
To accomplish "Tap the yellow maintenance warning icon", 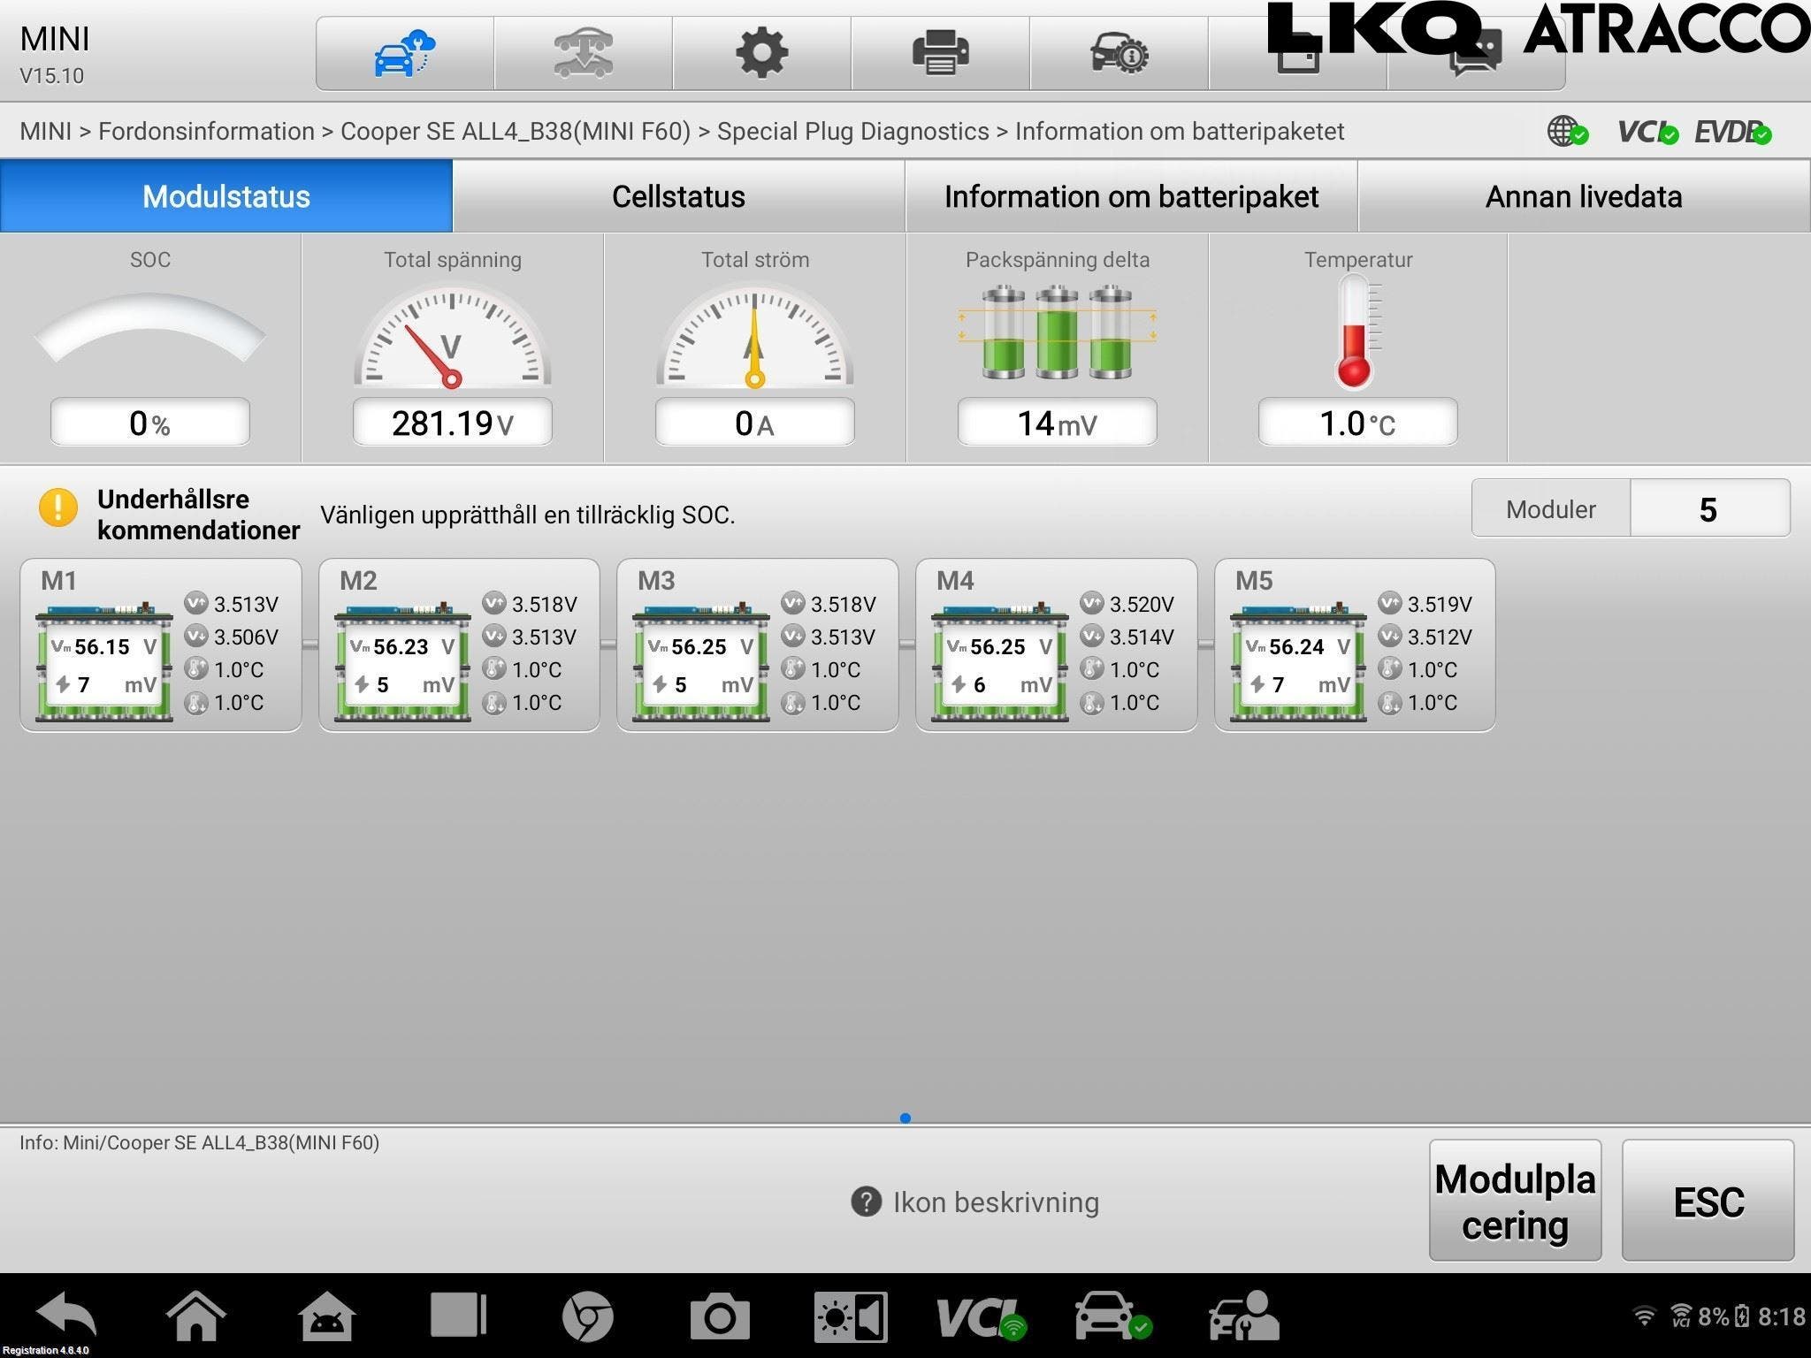I will (58, 507).
